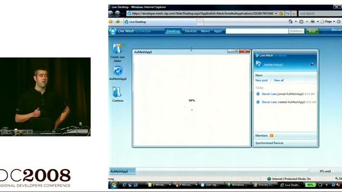Click the green 99% battery tray indicator
Image resolution: width=342 pixels, height=192 pixels.
pos(310,185)
